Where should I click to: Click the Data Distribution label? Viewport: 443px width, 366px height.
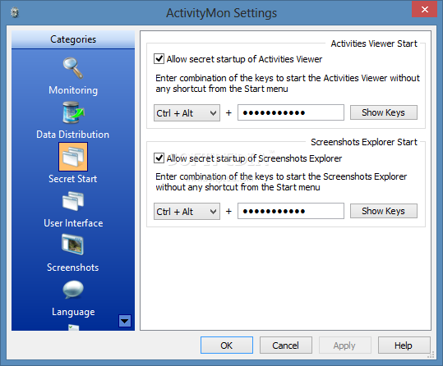73,135
